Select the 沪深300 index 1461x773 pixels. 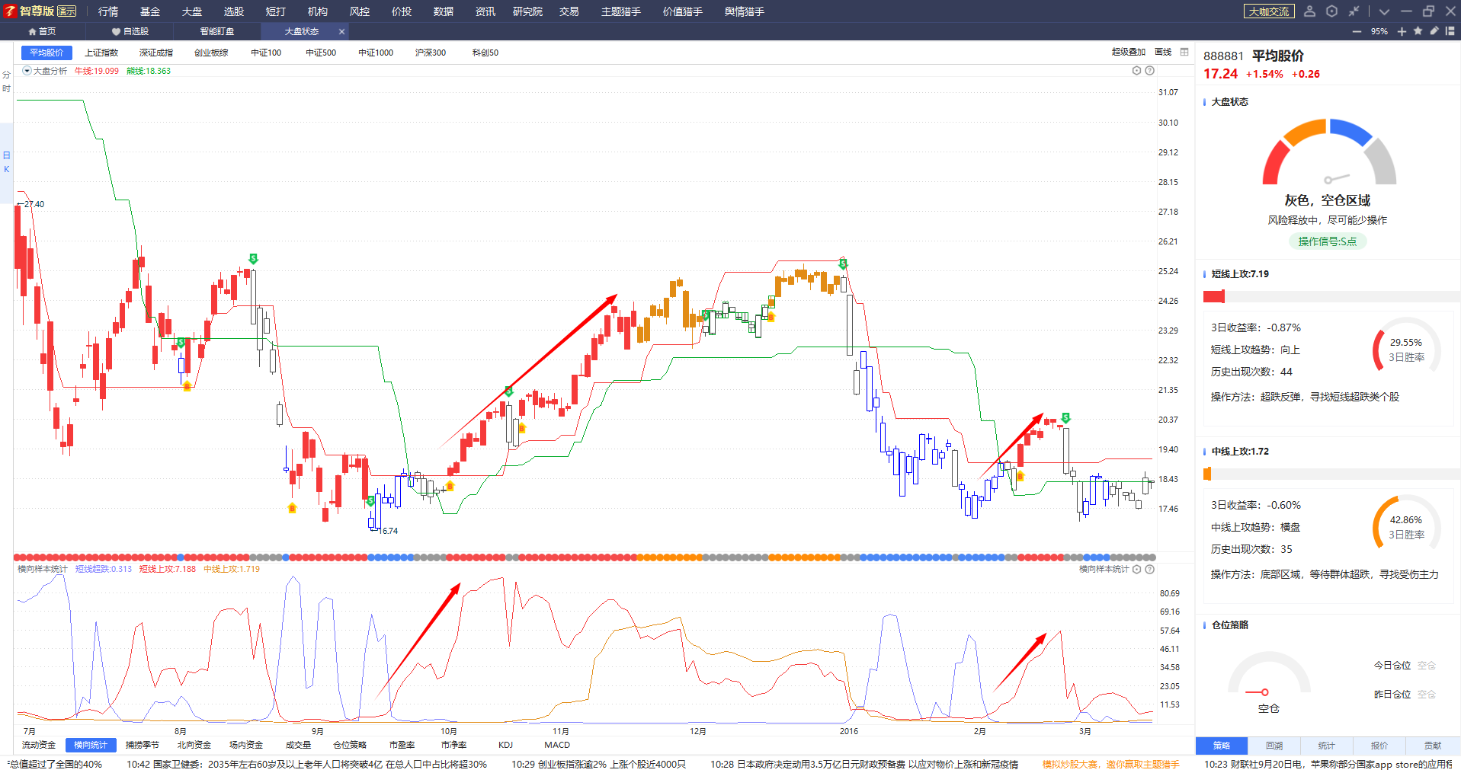pos(431,53)
